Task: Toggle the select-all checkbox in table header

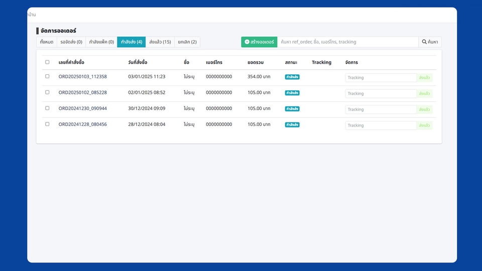Action: click(47, 62)
